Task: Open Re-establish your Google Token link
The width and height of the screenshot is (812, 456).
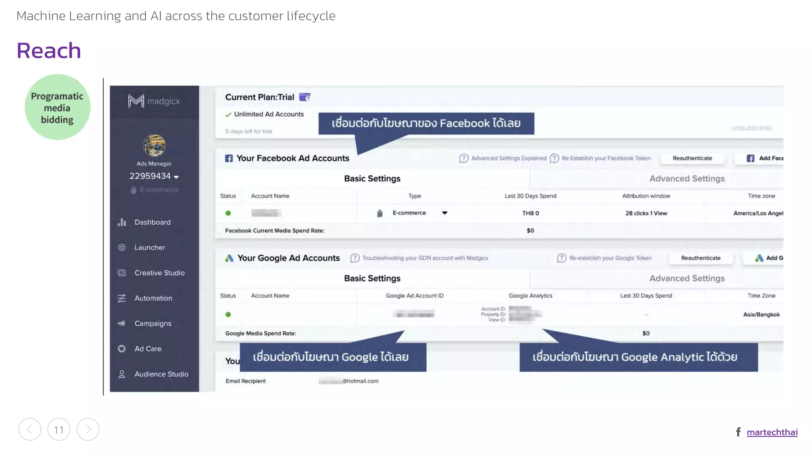Action: point(610,258)
